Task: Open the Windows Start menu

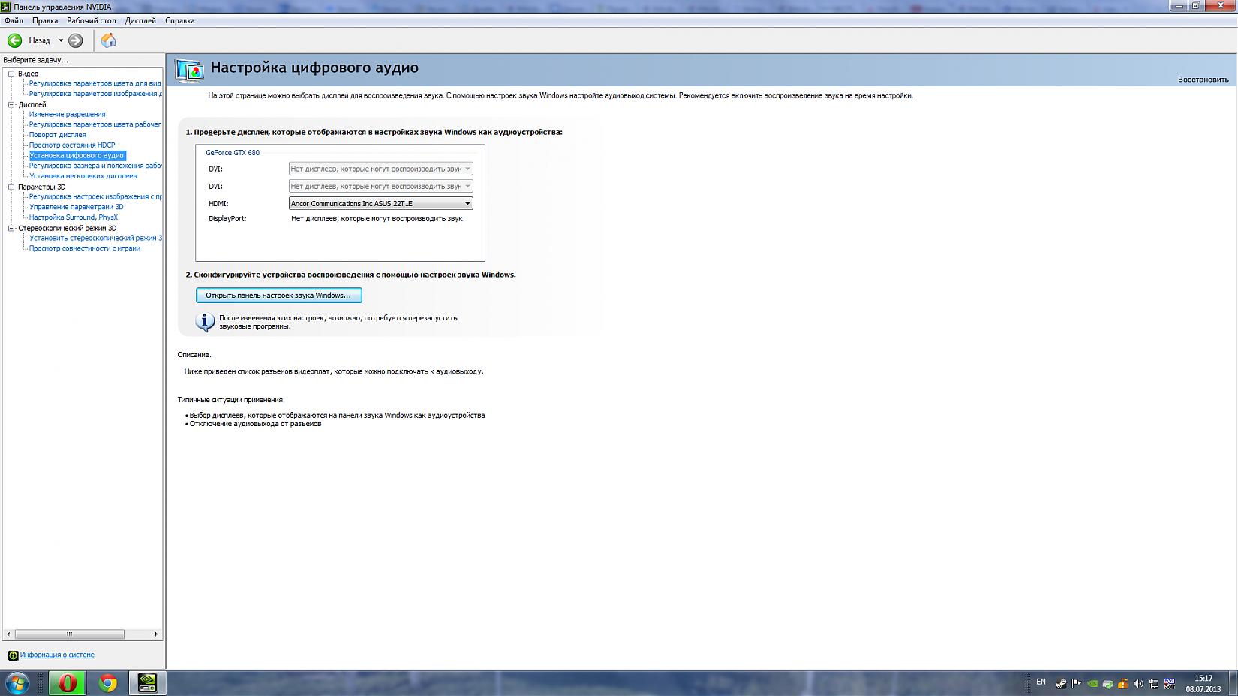Action: pyautogui.click(x=17, y=683)
